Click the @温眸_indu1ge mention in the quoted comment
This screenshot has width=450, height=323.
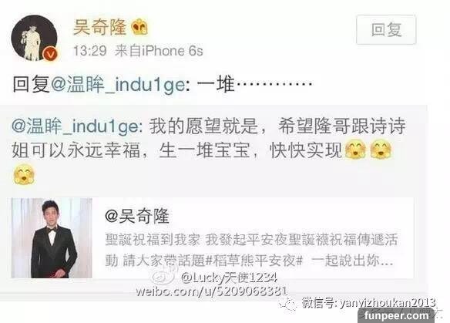(77, 126)
